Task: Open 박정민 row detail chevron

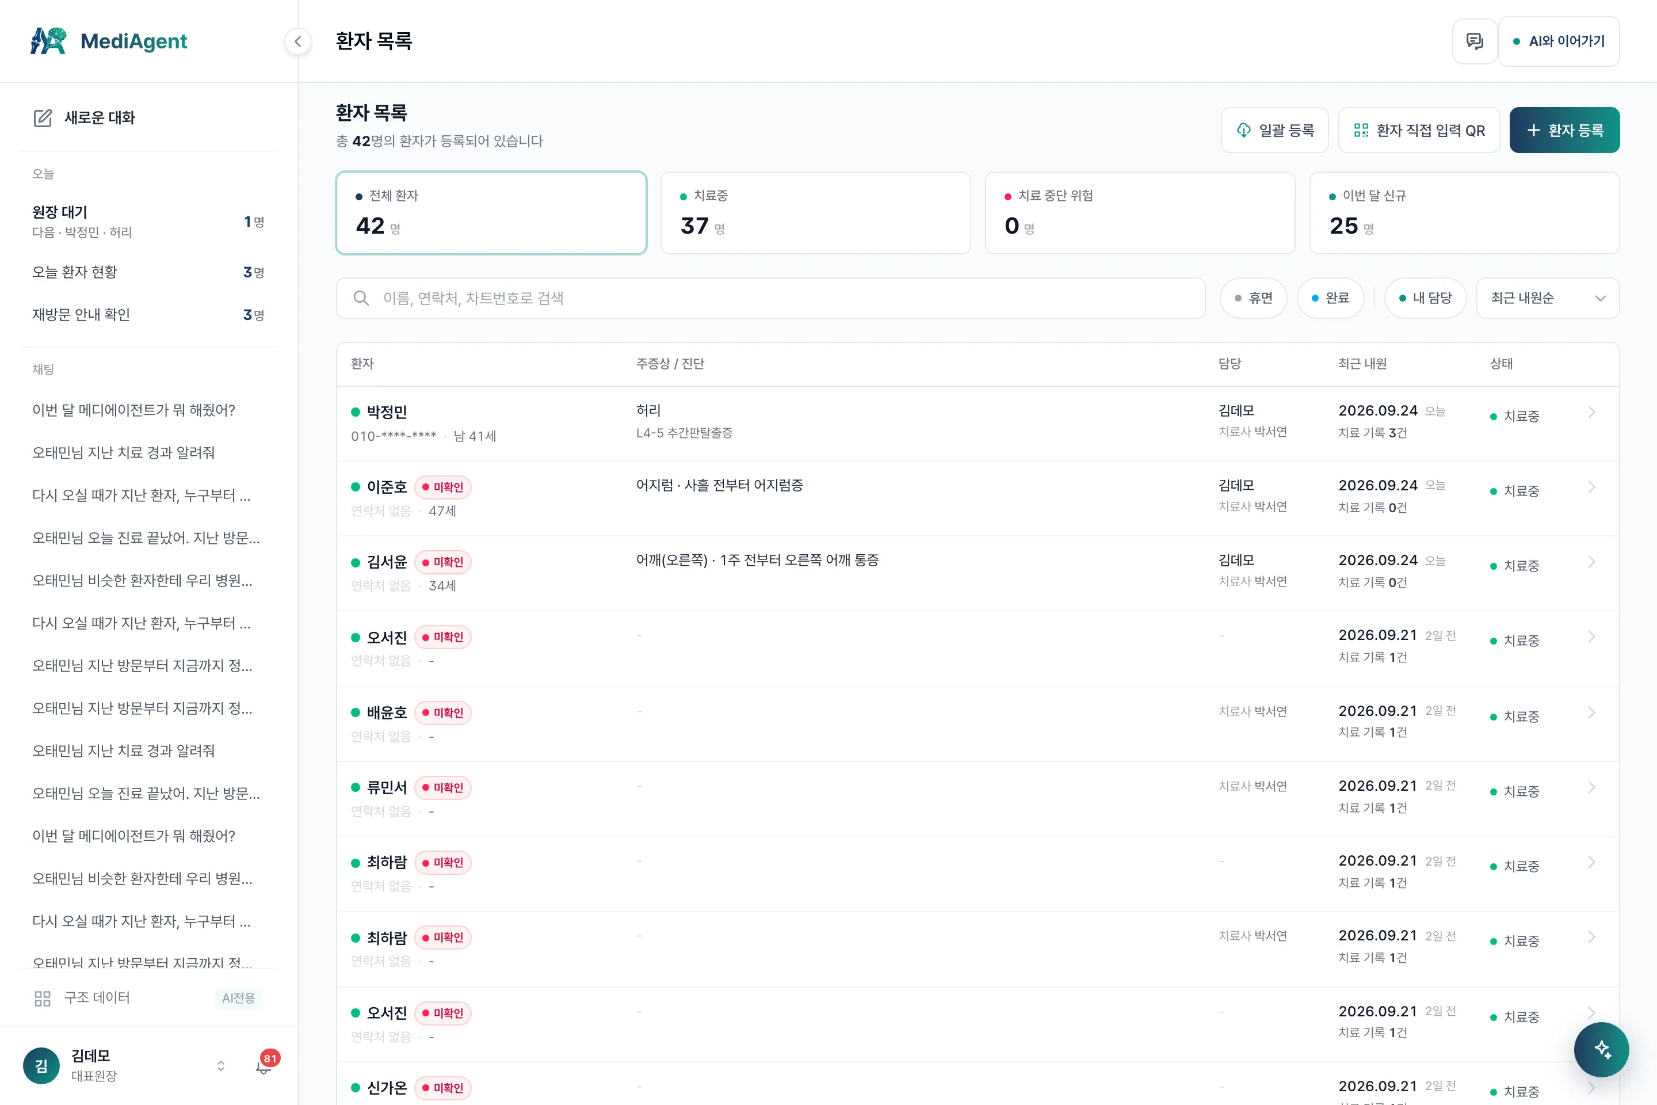Action: point(1591,412)
